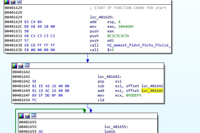Click opcode bytes B9 EF DD 0F 00
200x133 pixels.
pos(47,95)
